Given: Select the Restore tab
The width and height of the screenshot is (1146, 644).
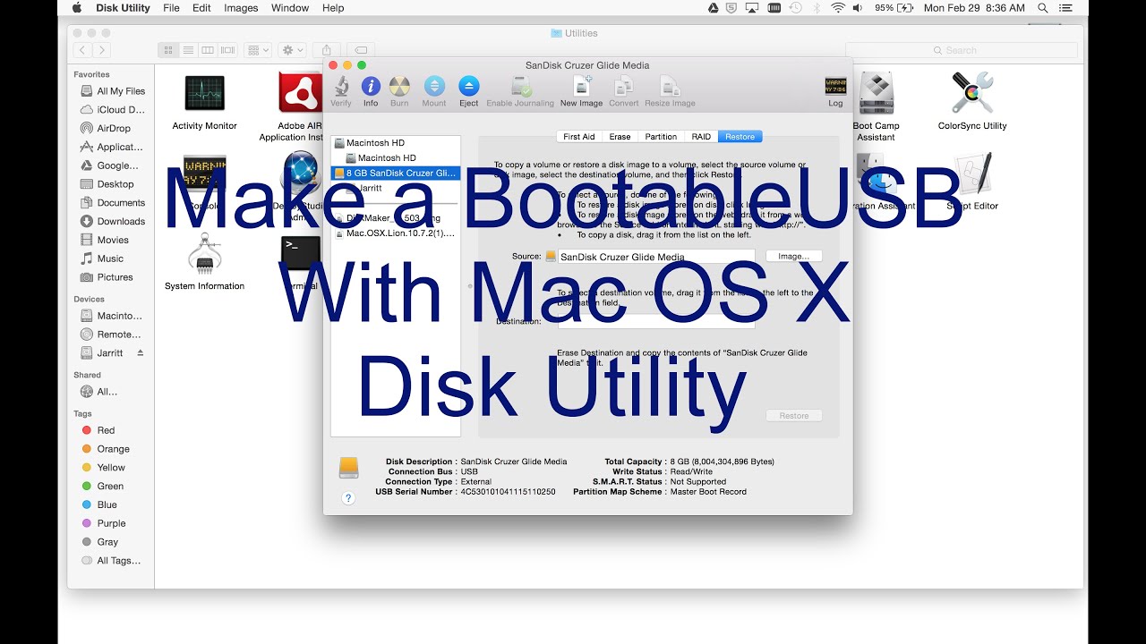Looking at the screenshot, I should pos(740,137).
